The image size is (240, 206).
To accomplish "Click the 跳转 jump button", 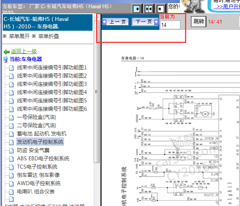I will pyautogui.click(x=198, y=22).
